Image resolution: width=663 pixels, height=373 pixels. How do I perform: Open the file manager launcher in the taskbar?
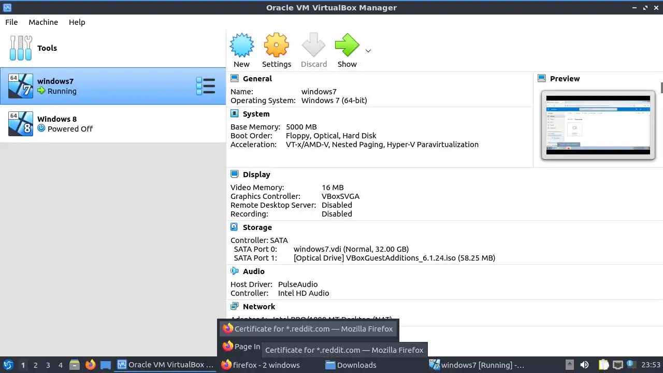[75, 365]
